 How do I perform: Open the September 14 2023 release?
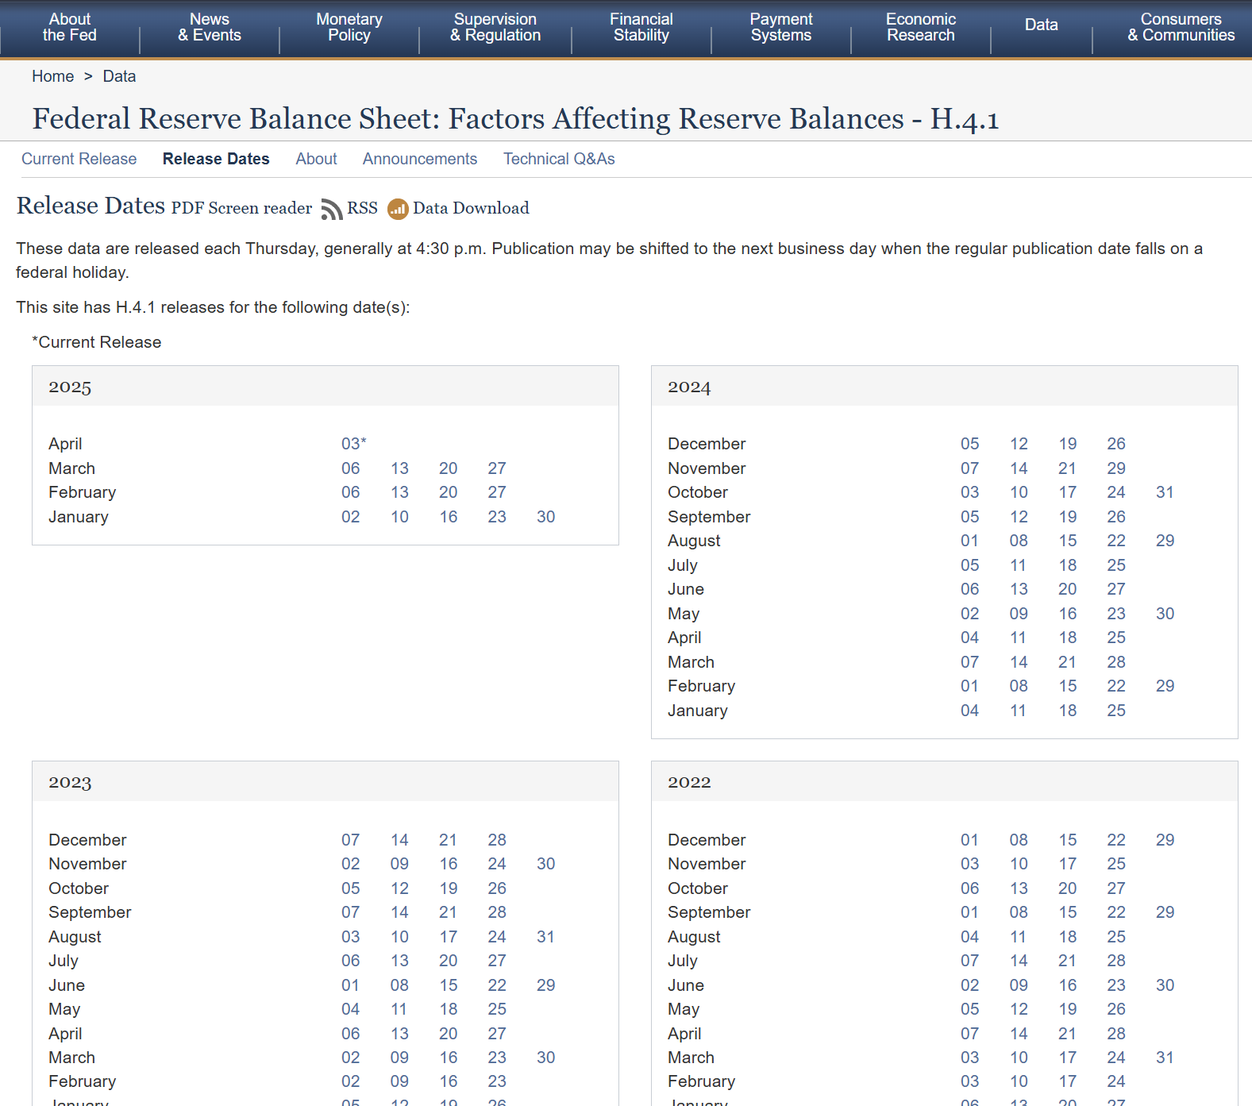(x=399, y=912)
